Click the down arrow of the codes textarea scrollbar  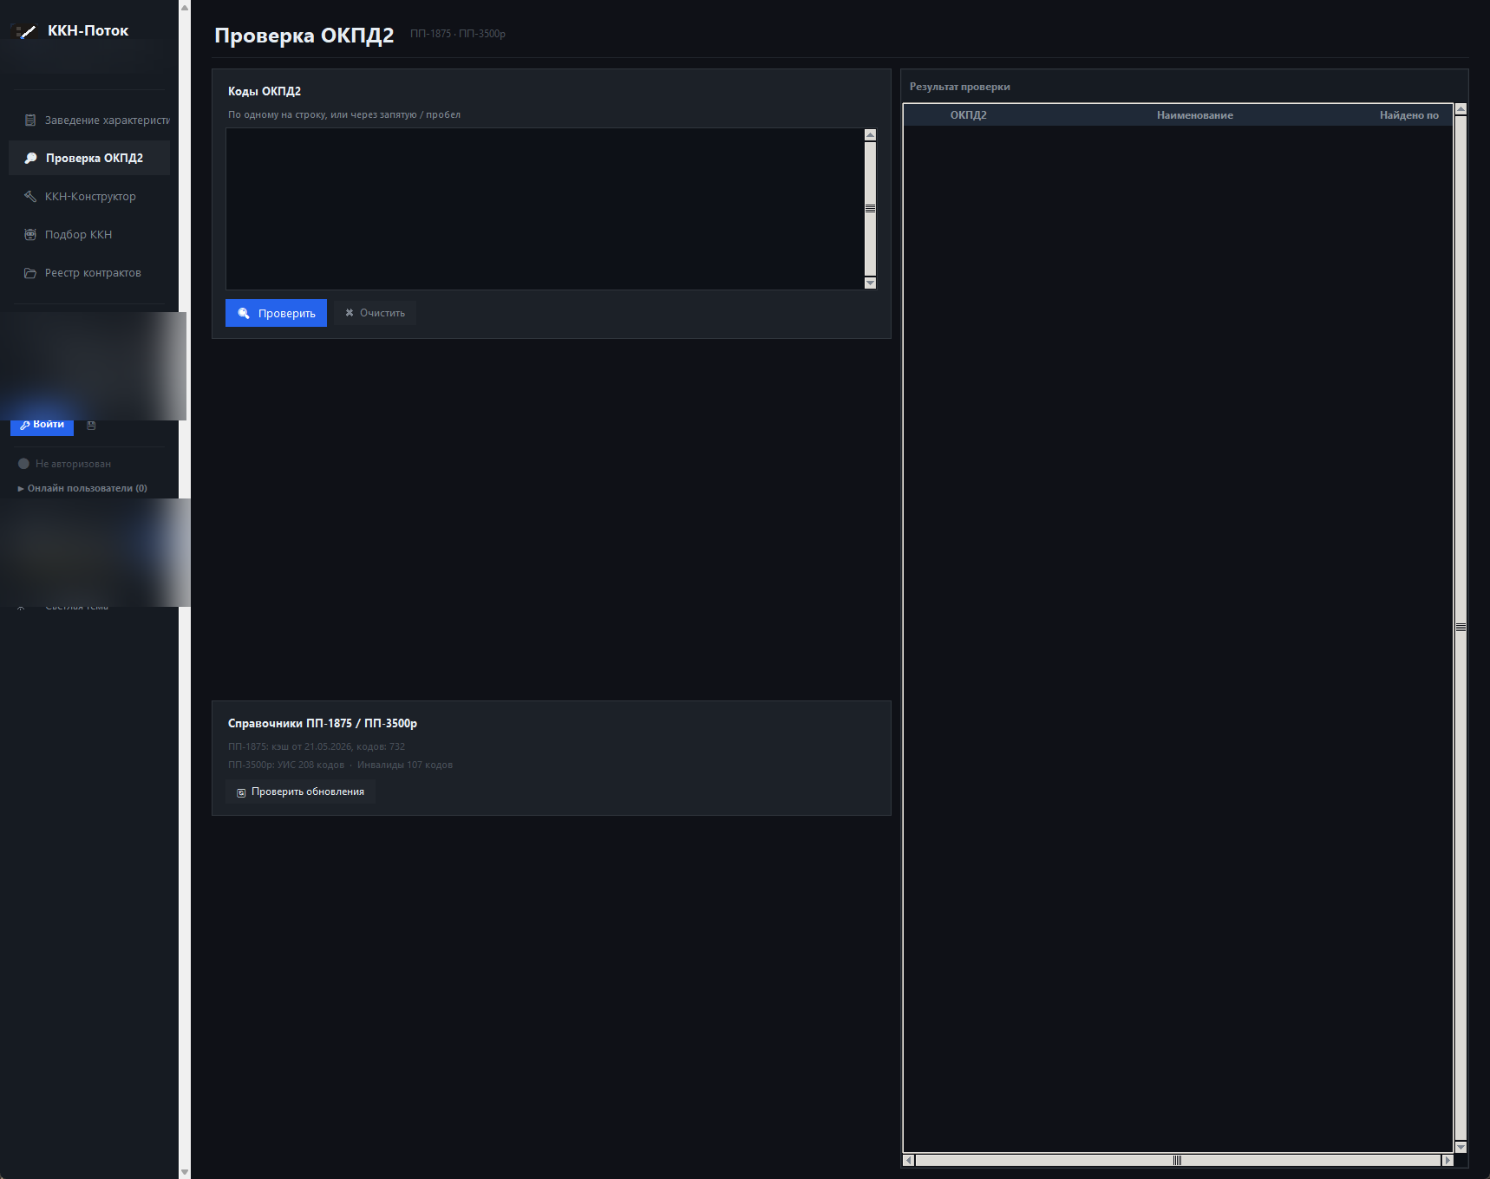pos(870,283)
